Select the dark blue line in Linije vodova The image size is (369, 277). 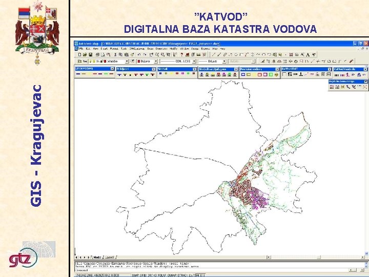pyautogui.click(x=78, y=74)
